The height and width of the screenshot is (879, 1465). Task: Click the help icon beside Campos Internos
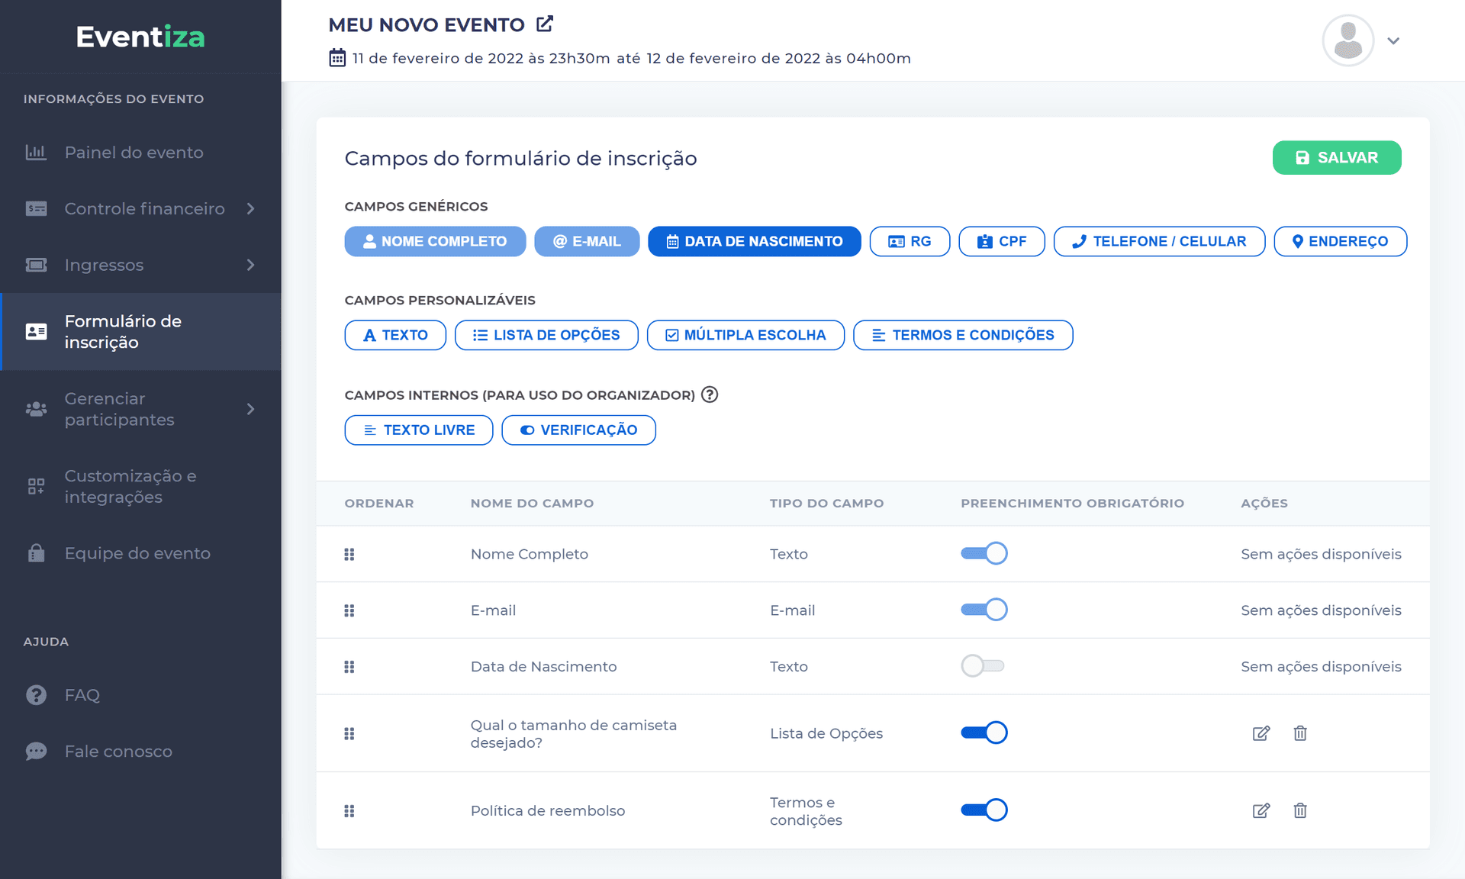[710, 394]
